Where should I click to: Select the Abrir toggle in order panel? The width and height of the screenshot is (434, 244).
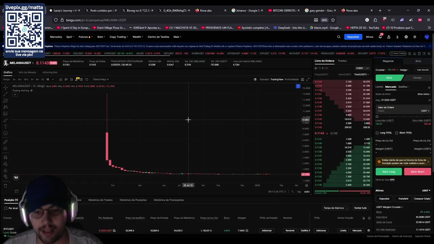click(x=389, y=78)
